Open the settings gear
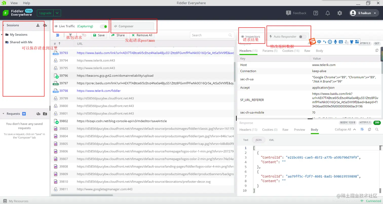 click(340, 13)
